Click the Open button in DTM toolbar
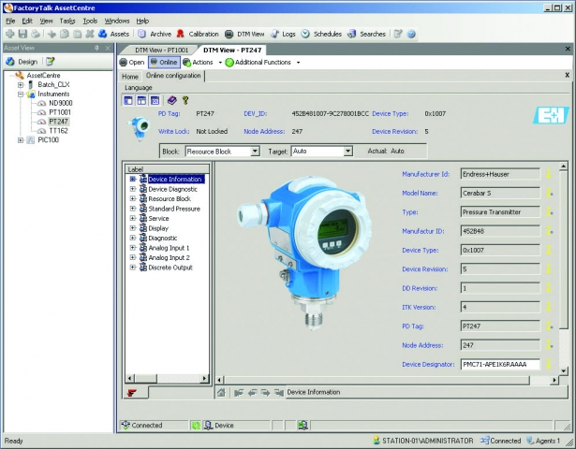 coord(132,63)
